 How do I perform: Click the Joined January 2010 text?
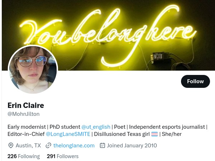(x=132, y=146)
